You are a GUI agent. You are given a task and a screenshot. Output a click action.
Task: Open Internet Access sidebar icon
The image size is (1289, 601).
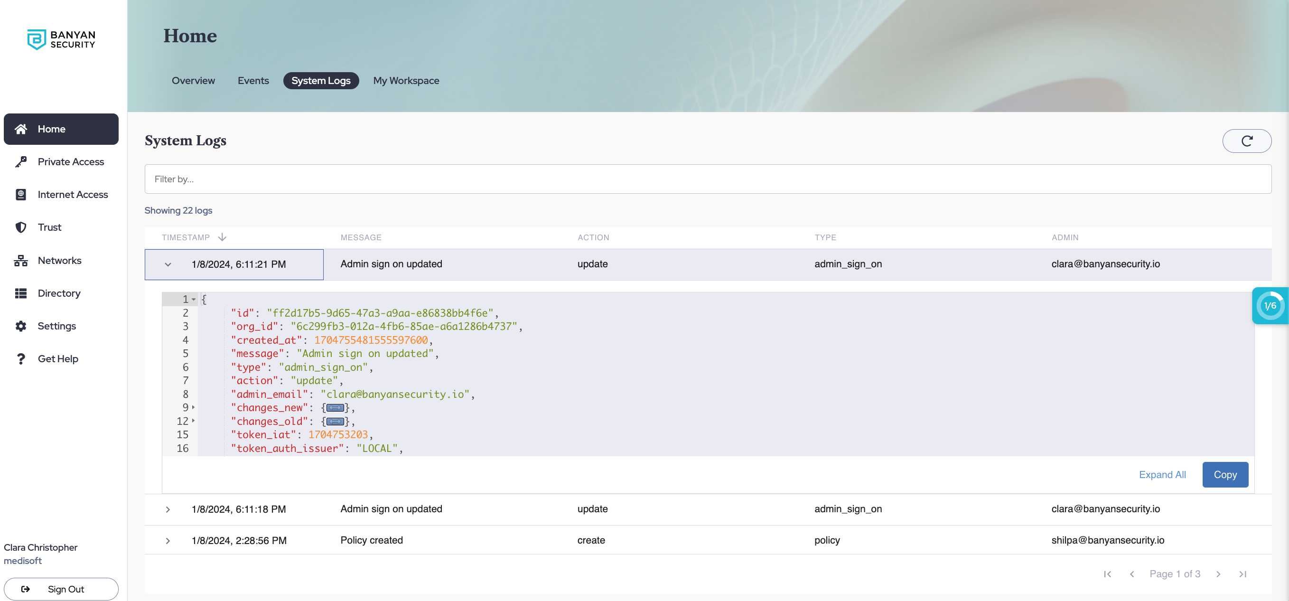[x=20, y=195]
